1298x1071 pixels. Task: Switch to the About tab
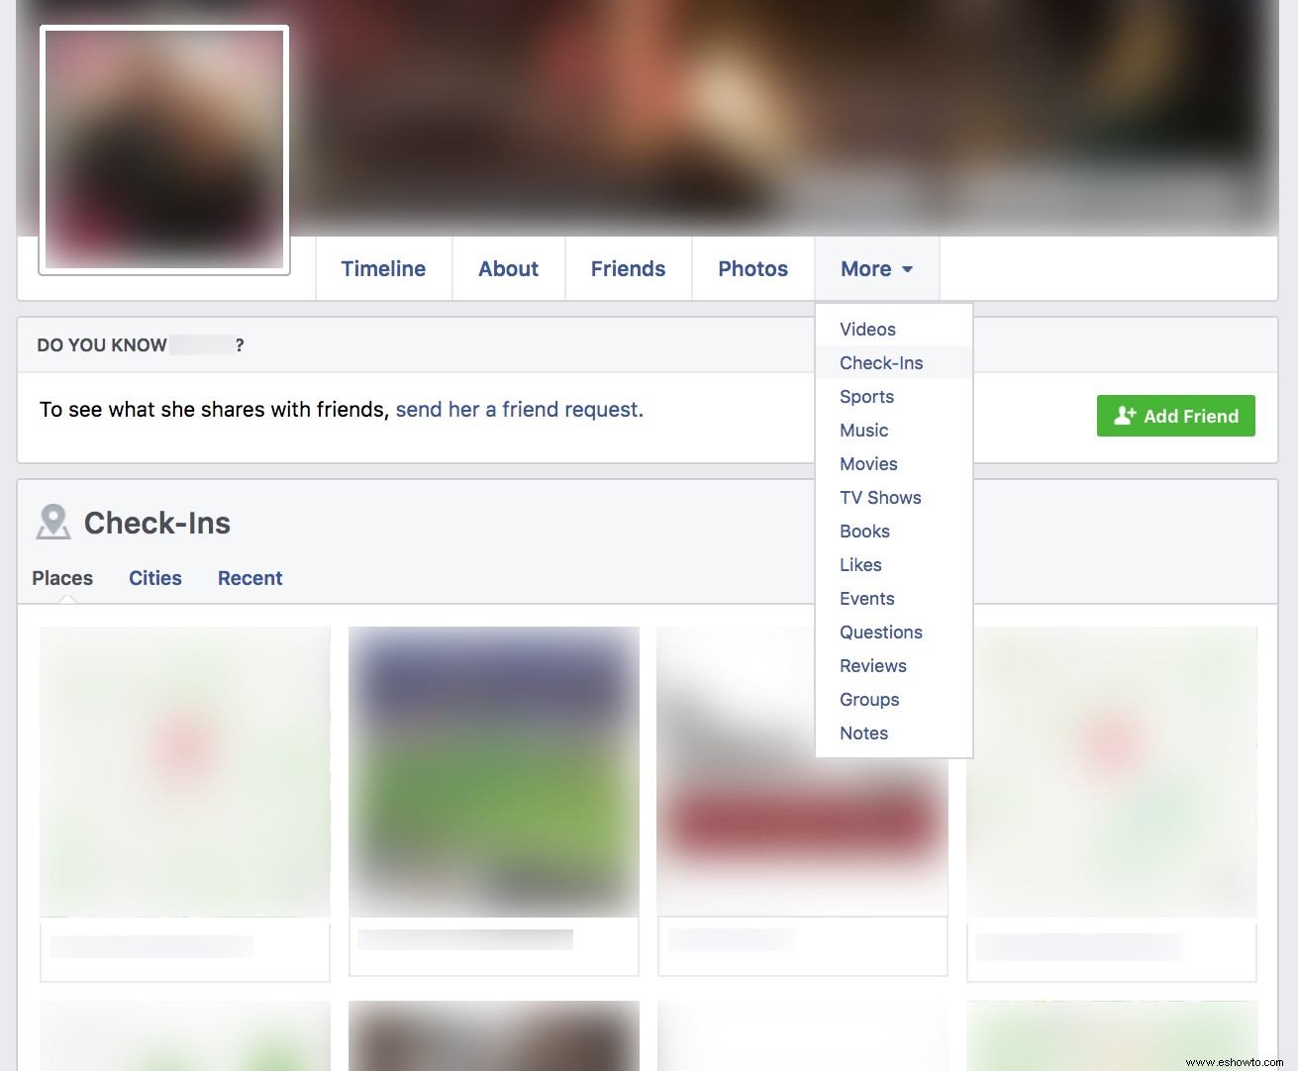pyautogui.click(x=508, y=268)
